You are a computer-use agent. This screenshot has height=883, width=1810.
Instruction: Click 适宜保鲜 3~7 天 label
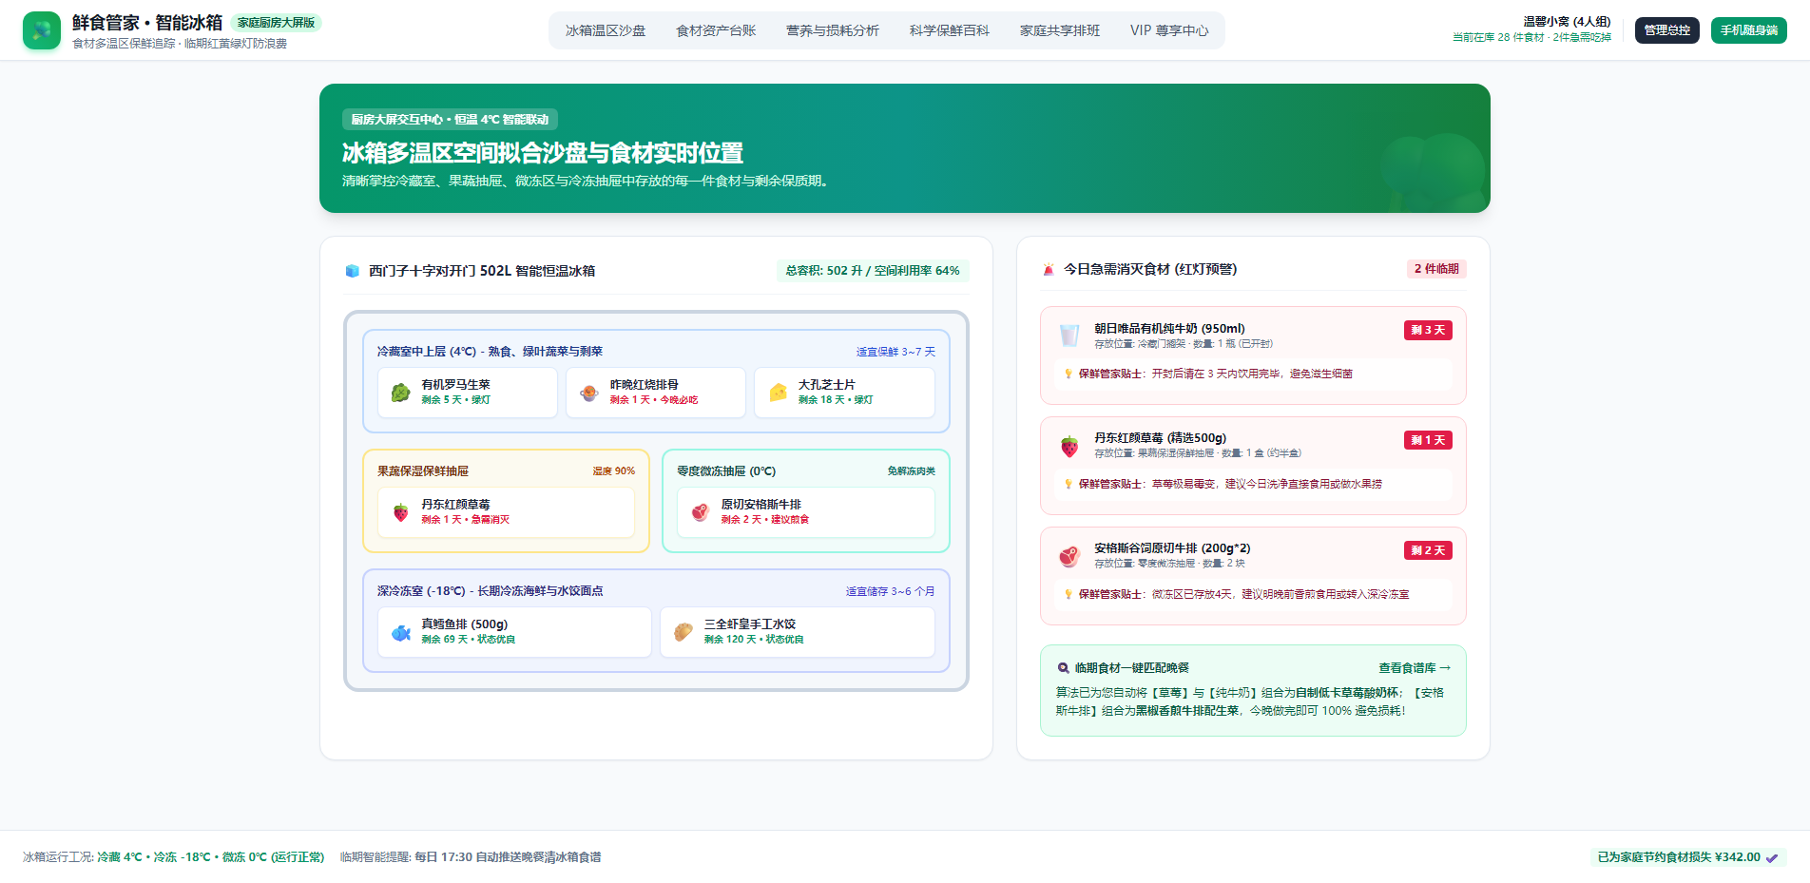click(x=895, y=352)
